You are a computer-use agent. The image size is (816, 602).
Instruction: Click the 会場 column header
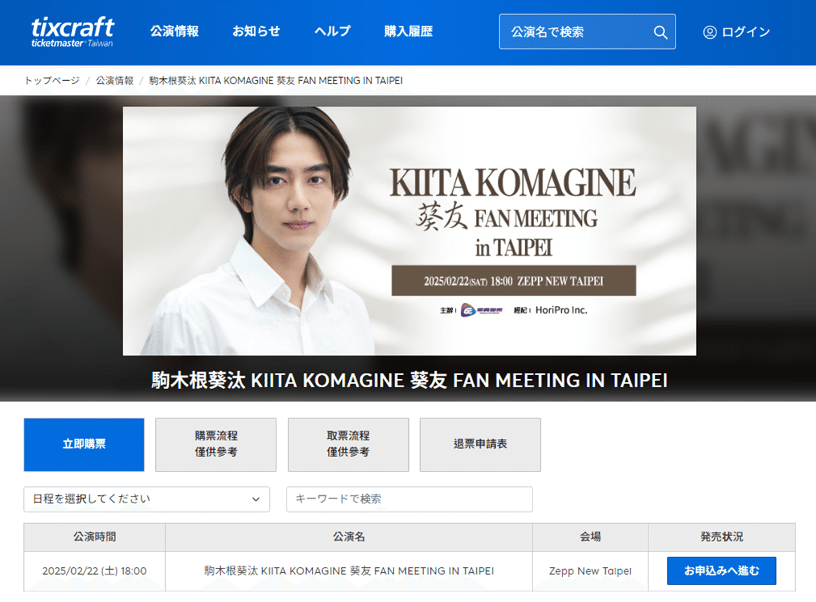(x=590, y=537)
